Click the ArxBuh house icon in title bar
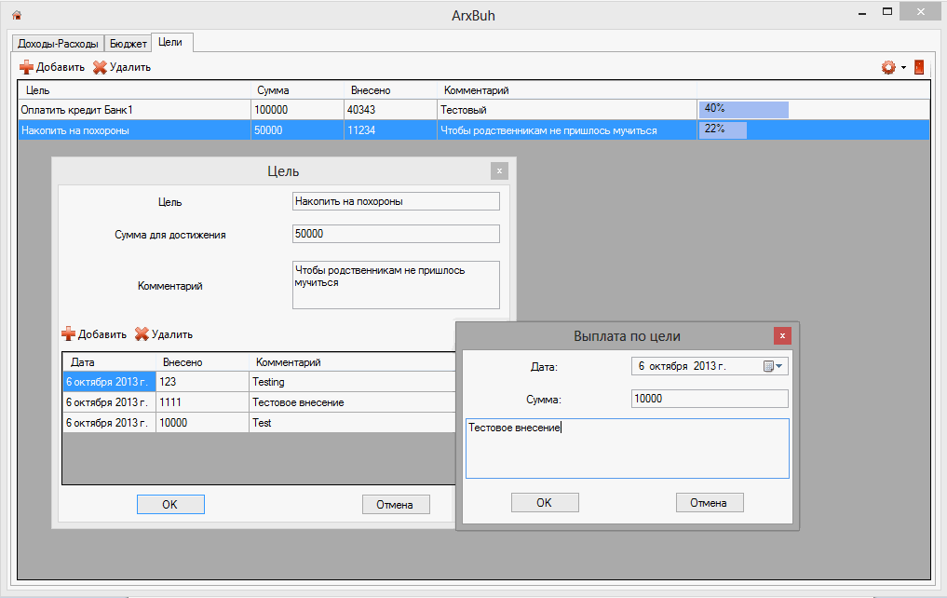This screenshot has height=598, width=947. click(x=16, y=15)
